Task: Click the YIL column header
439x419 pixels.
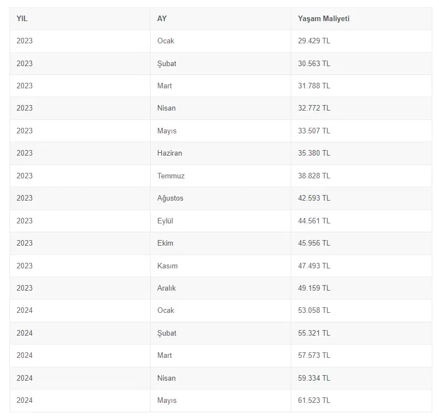Action: point(22,18)
